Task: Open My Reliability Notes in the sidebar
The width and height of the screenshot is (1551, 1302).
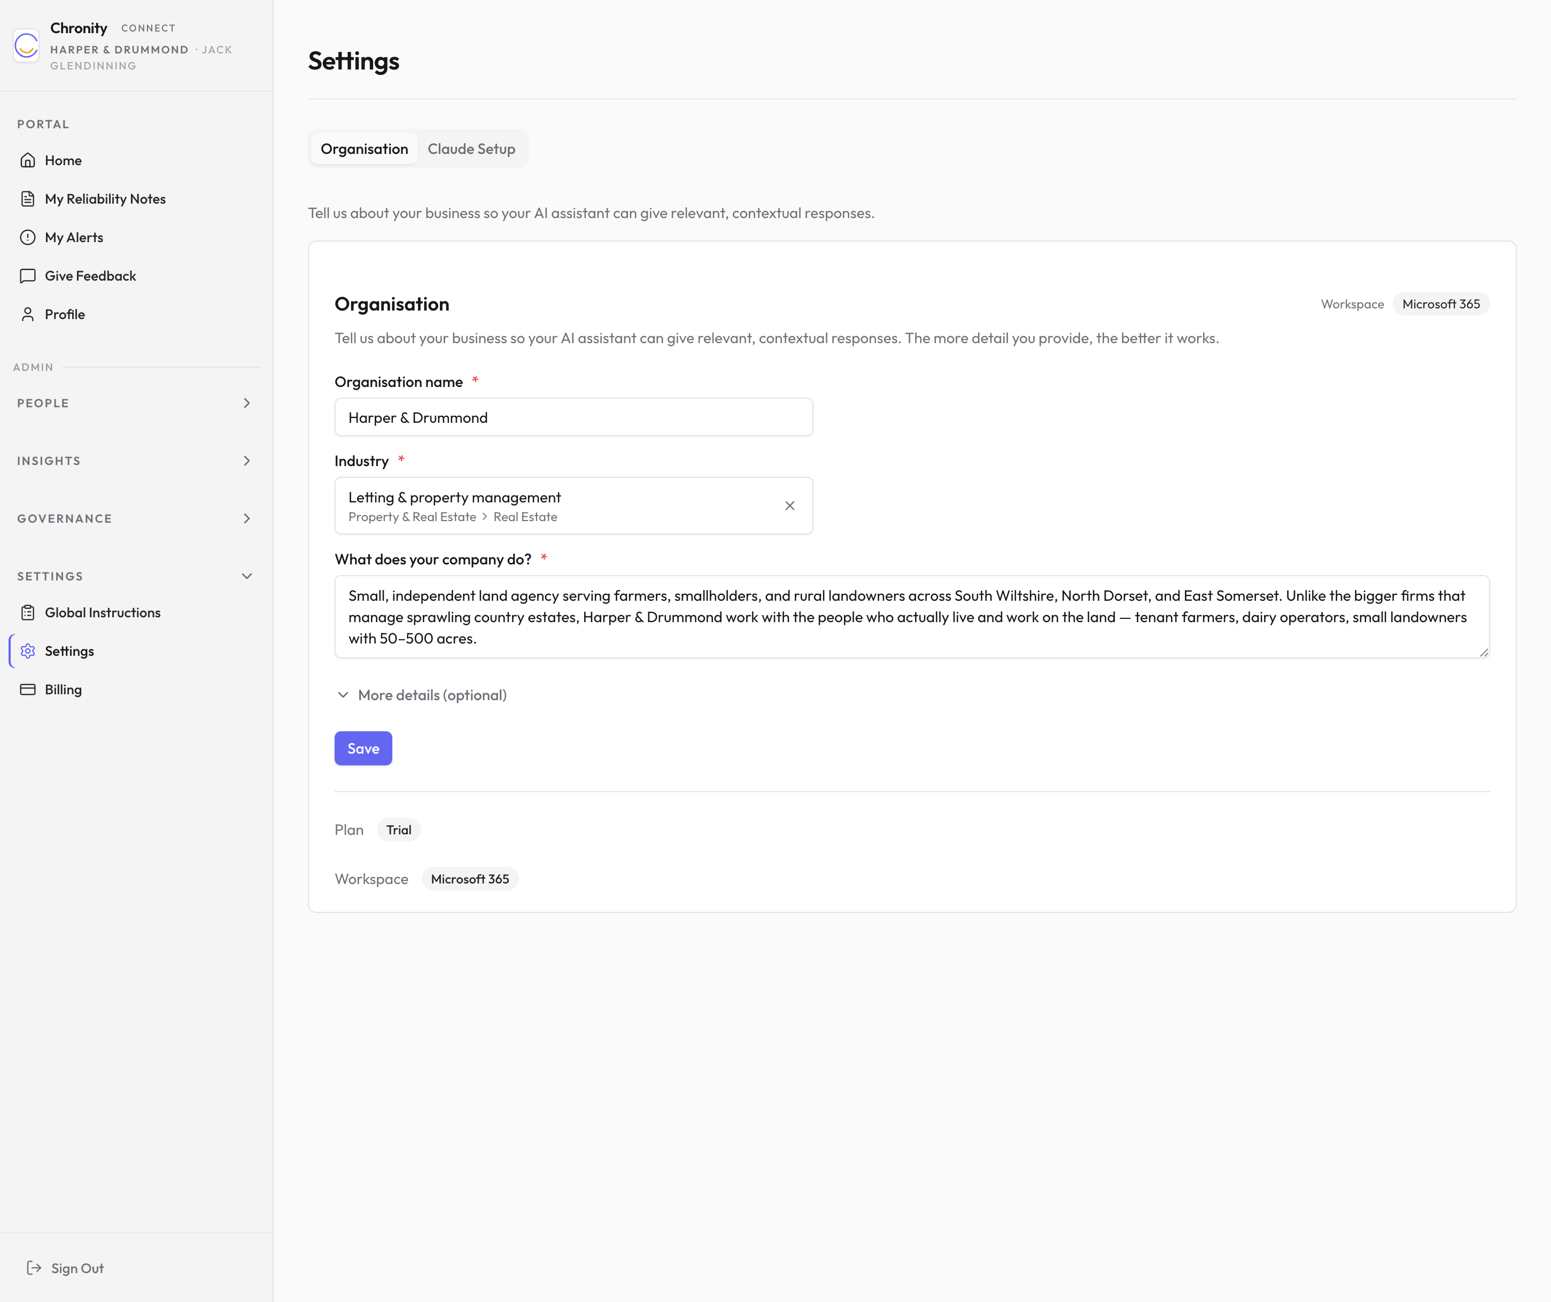Action: 104,199
